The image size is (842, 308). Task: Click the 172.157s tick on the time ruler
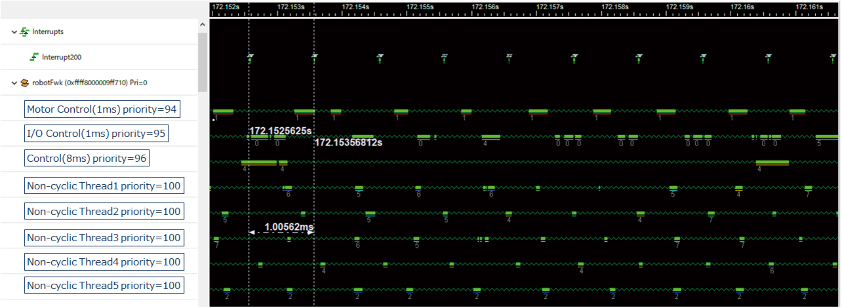tap(550, 7)
